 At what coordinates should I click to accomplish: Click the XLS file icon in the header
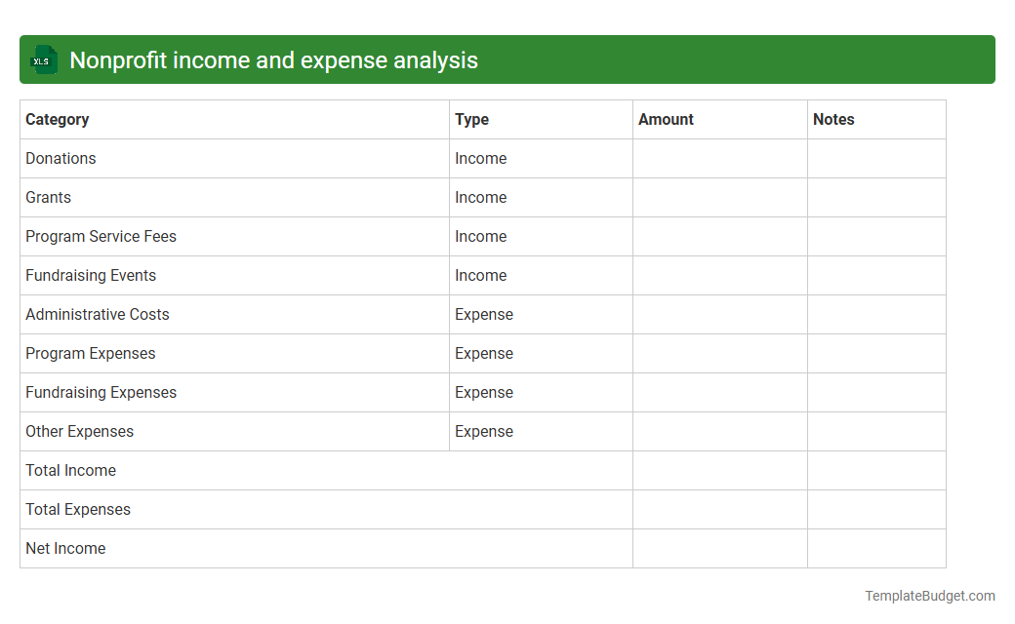(x=43, y=59)
